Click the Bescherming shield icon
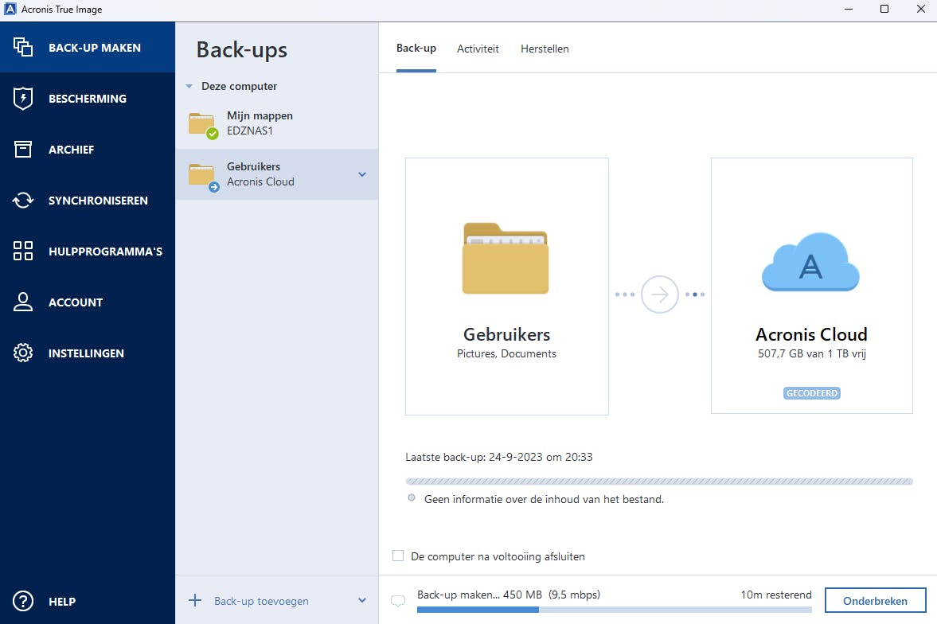937x624 pixels. coord(23,98)
